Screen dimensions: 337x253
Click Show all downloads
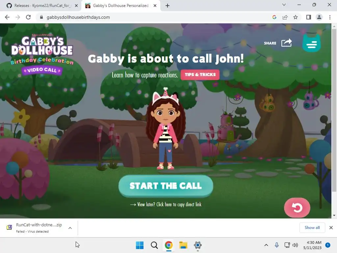[x=312, y=228]
